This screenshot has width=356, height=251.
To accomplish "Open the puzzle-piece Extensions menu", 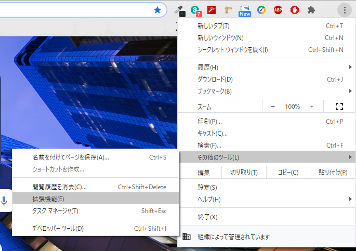I will pyautogui.click(x=311, y=10).
